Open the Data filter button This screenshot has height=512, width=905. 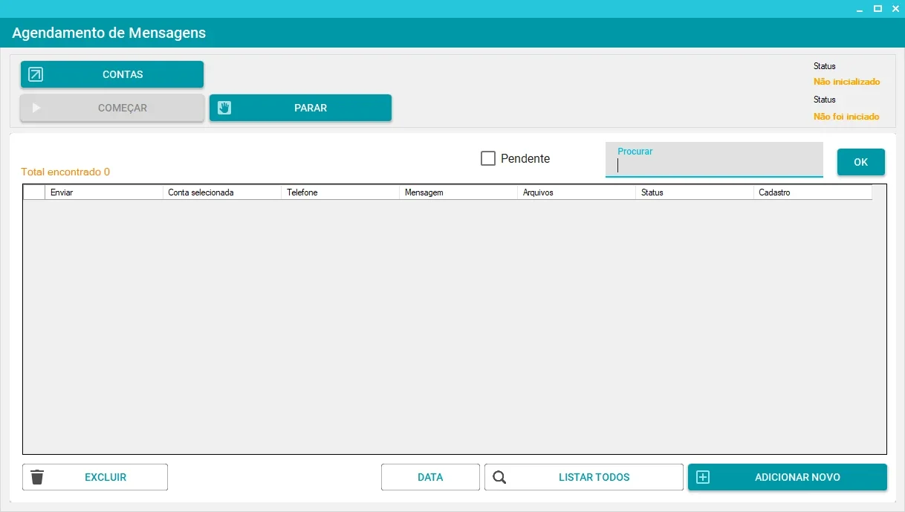(x=430, y=477)
